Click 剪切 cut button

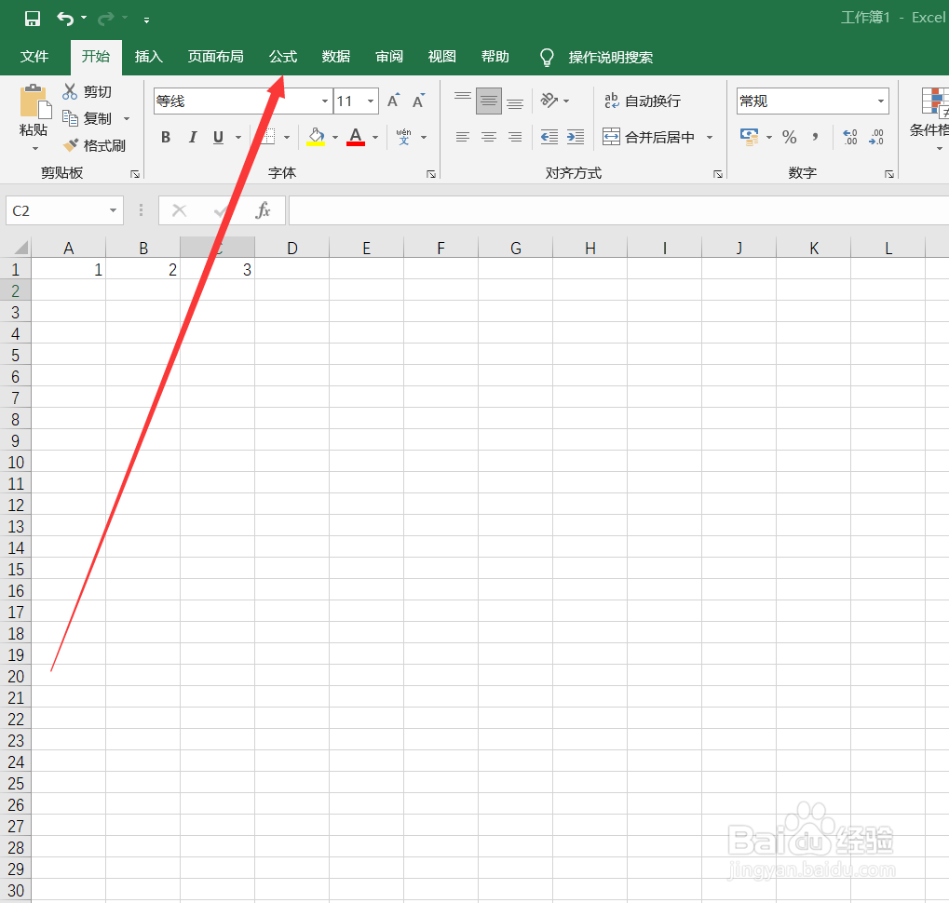point(88,92)
